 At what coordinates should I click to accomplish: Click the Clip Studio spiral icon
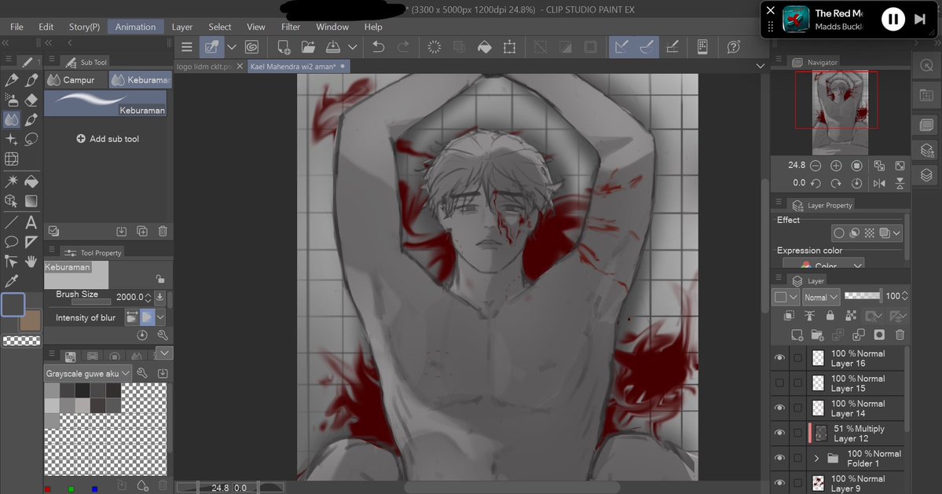pos(251,47)
